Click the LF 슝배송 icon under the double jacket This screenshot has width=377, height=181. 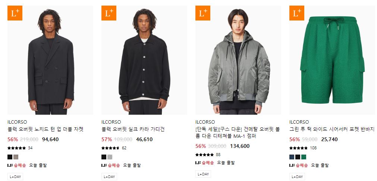pyautogui.click(x=16, y=165)
